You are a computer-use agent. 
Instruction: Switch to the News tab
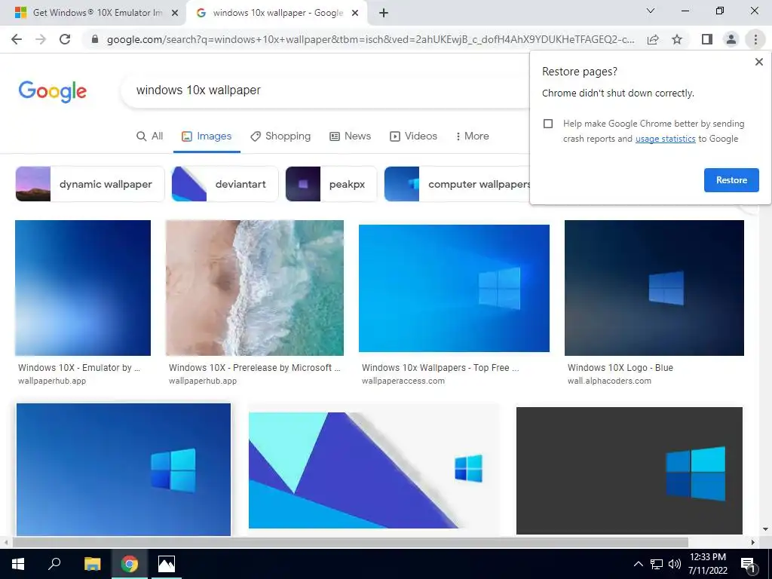pyautogui.click(x=350, y=136)
